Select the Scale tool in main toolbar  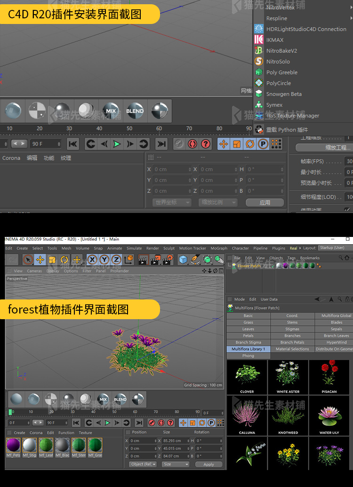(x=52, y=259)
